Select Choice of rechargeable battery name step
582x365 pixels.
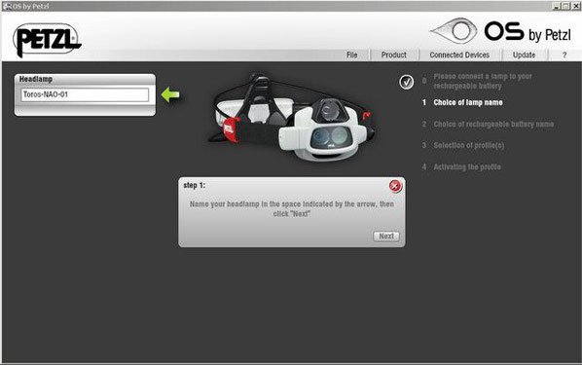[493, 124]
